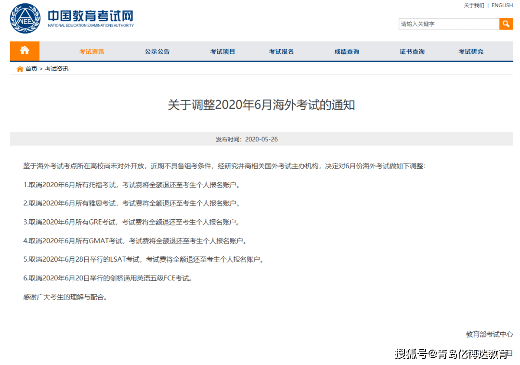The width and height of the screenshot is (520, 365).
Task: Open the 公示公告 section
Action: pos(156,51)
